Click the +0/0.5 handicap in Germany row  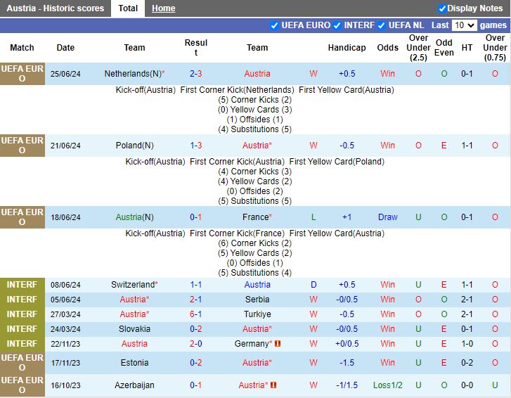point(347,344)
